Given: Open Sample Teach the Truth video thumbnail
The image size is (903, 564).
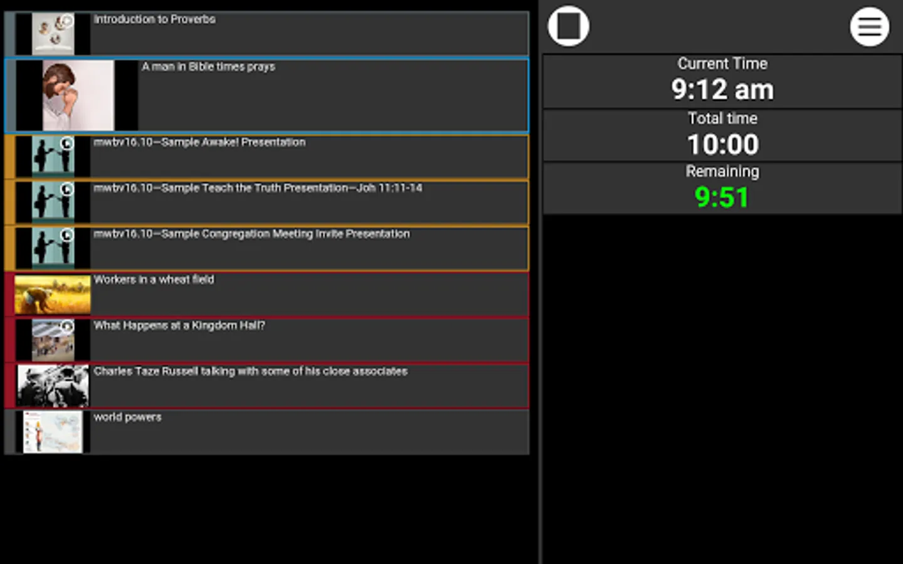Looking at the screenshot, I should (53, 202).
